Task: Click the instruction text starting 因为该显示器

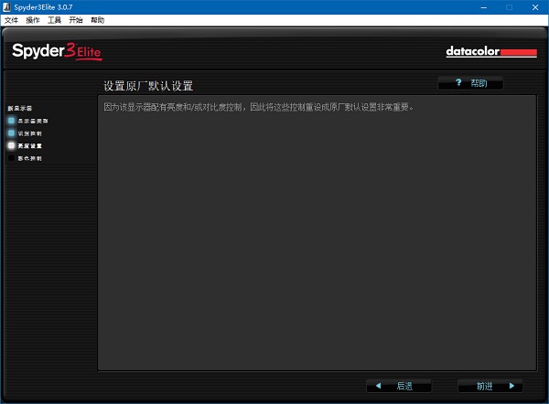Action: [x=258, y=107]
